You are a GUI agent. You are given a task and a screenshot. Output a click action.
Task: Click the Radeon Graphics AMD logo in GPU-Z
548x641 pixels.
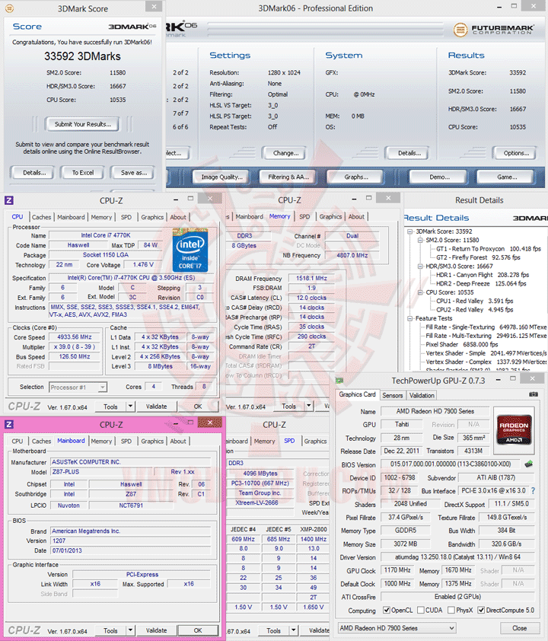(514, 429)
